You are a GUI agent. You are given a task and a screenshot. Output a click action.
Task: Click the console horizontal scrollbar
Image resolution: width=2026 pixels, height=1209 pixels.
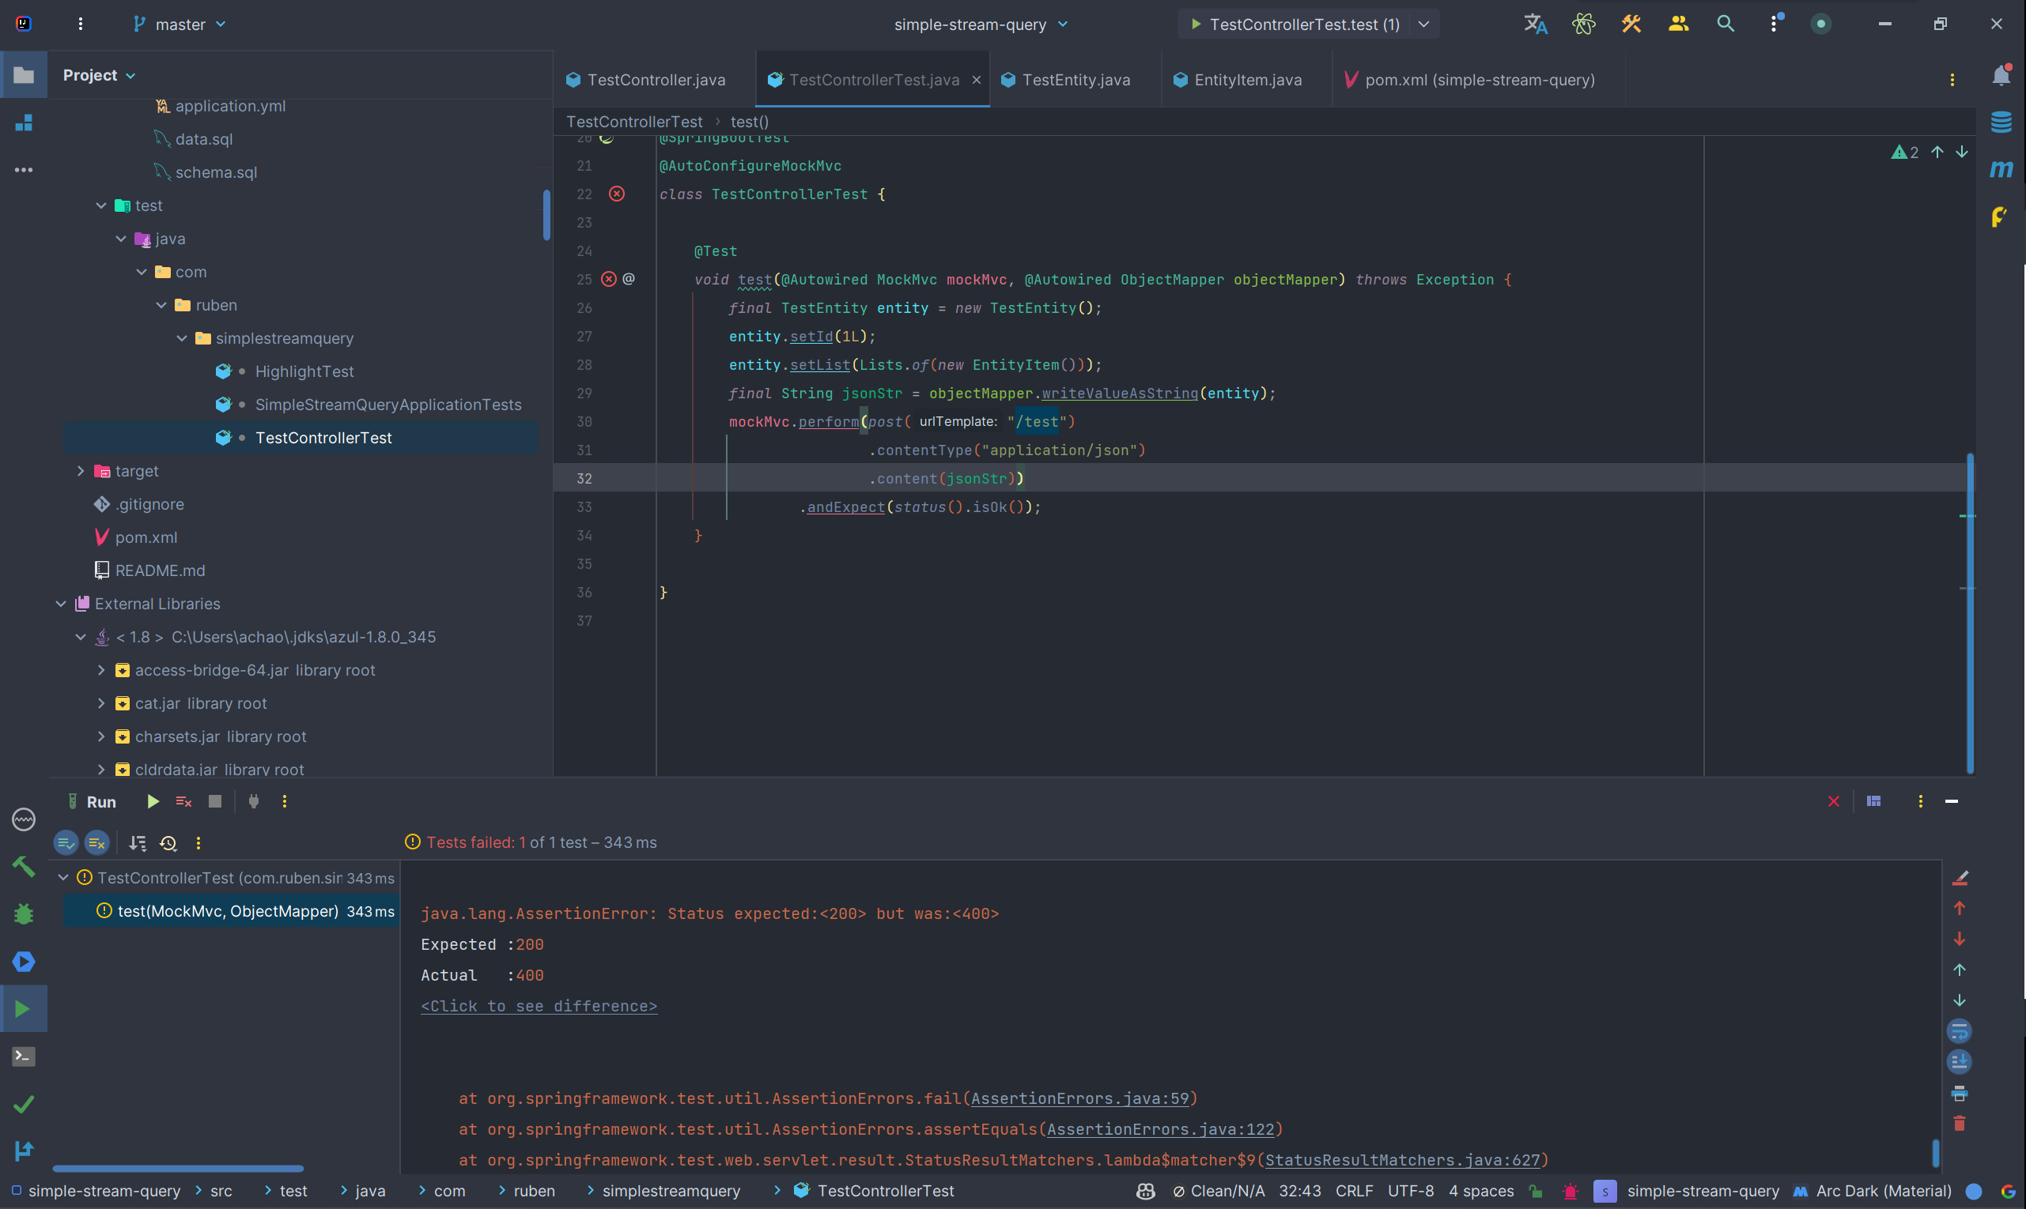(178, 1168)
